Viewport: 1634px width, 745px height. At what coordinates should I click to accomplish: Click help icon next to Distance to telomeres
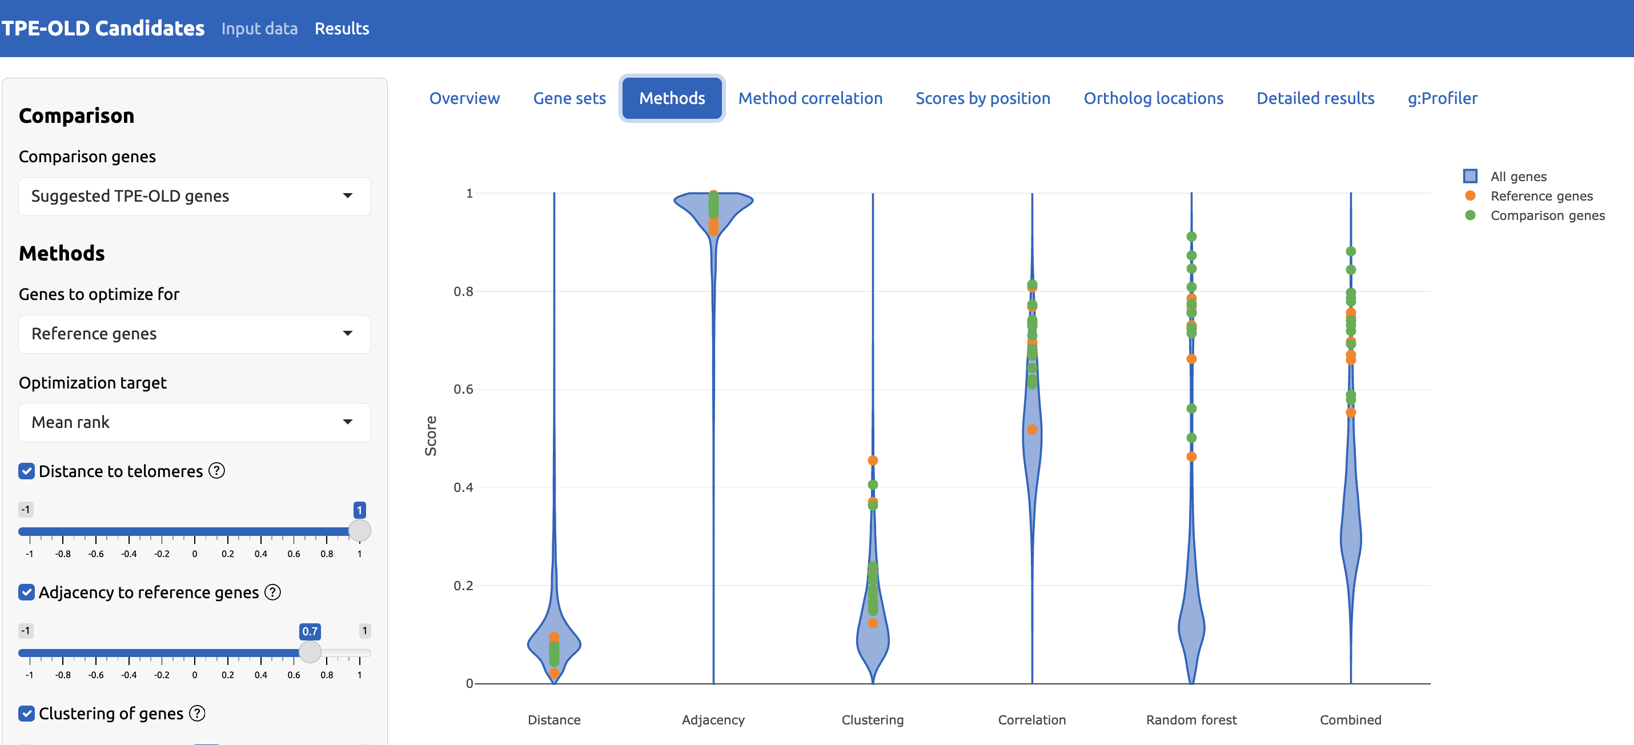tap(217, 471)
